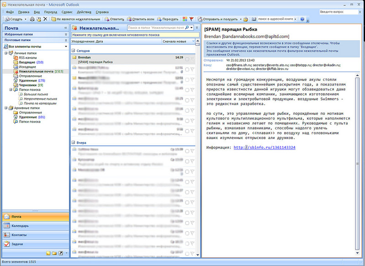Click the flag on the Brendan message

click(192, 60)
